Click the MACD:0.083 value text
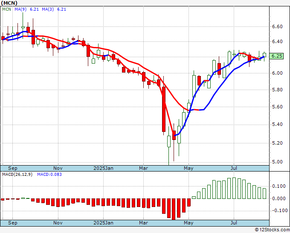Screen dimensions: 290x233 [49, 175]
